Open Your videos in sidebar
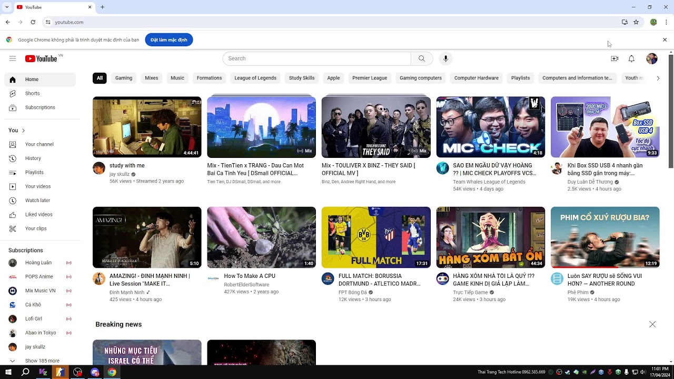 tap(40, 186)
